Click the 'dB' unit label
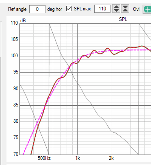Image resolution: width=151 pixels, height=165 pixels. point(23,20)
